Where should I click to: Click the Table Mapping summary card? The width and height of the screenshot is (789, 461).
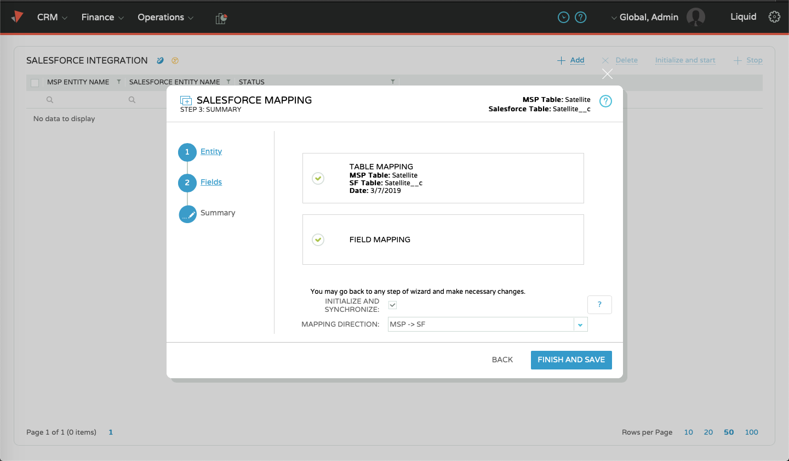coord(443,178)
